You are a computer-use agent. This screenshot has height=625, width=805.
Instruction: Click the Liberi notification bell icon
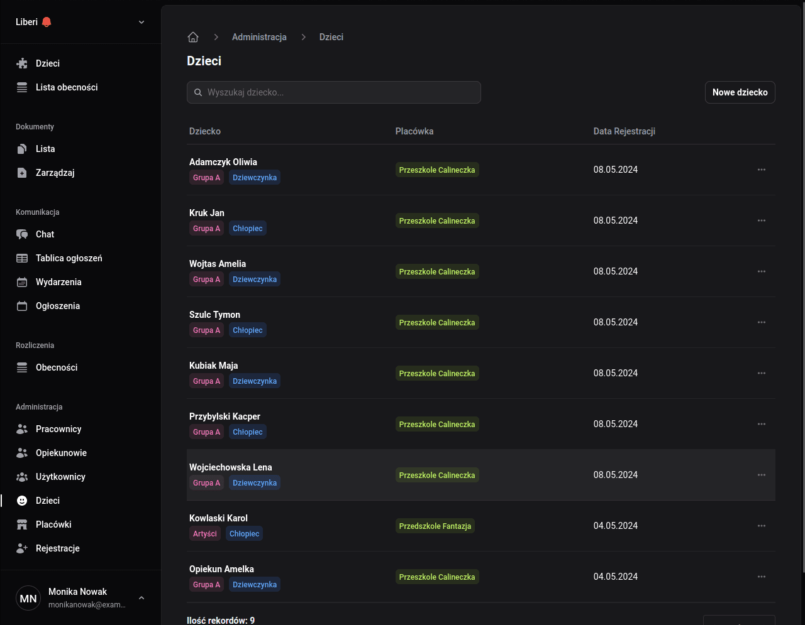point(47,22)
